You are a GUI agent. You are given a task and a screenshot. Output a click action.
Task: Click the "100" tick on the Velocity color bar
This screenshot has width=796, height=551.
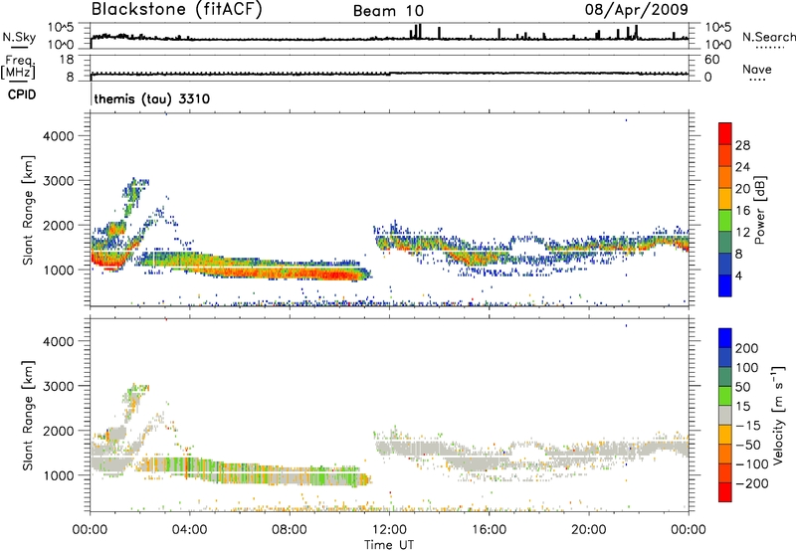(x=747, y=368)
